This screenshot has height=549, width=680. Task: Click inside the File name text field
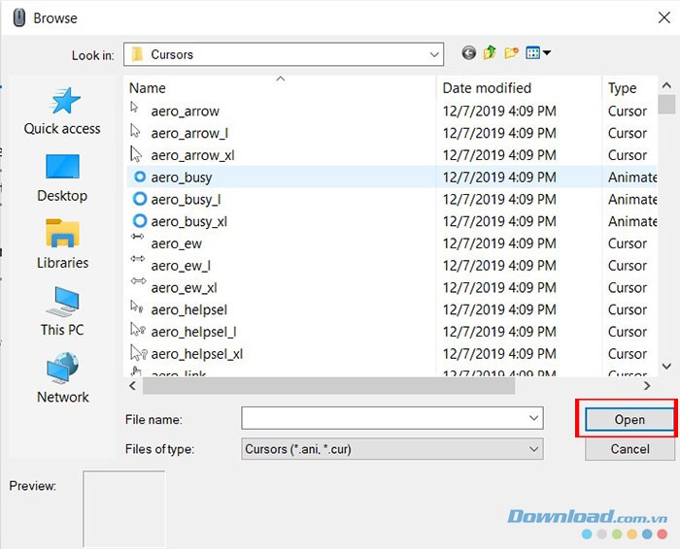pos(384,418)
